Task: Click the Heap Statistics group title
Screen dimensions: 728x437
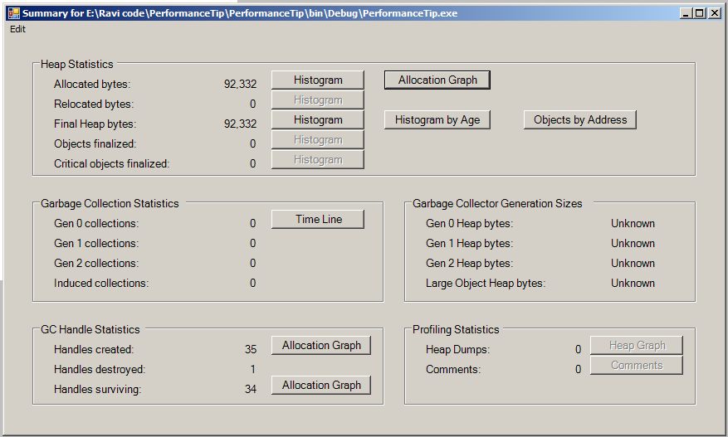Action: tap(77, 64)
